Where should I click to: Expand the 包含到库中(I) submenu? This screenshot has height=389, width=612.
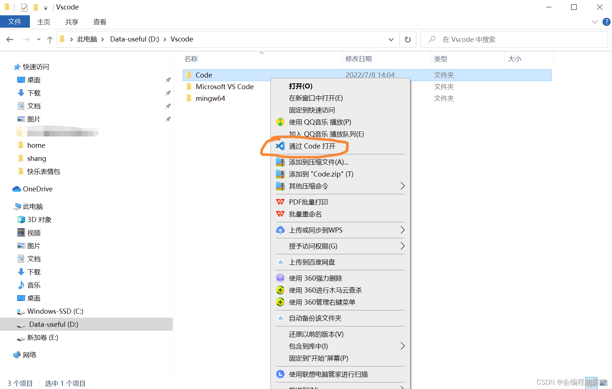(x=402, y=346)
